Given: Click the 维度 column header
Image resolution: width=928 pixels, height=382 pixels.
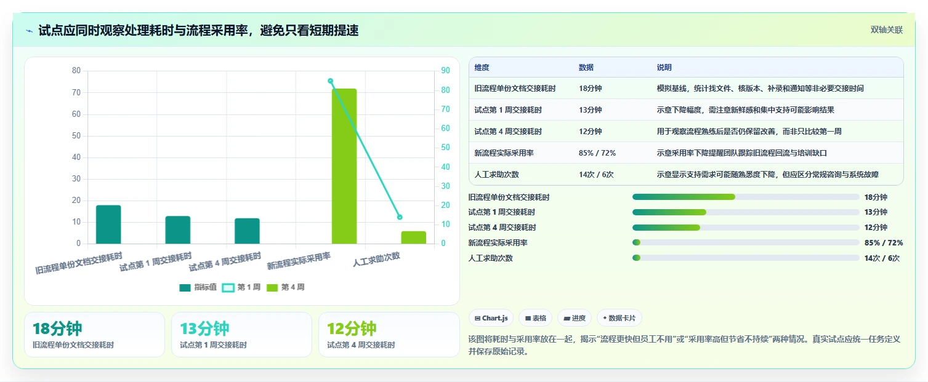Looking at the screenshot, I should (482, 68).
